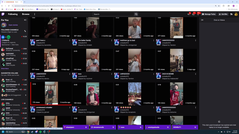
Task: Open the inbox icon with 6 badge
Action: tap(189, 14)
